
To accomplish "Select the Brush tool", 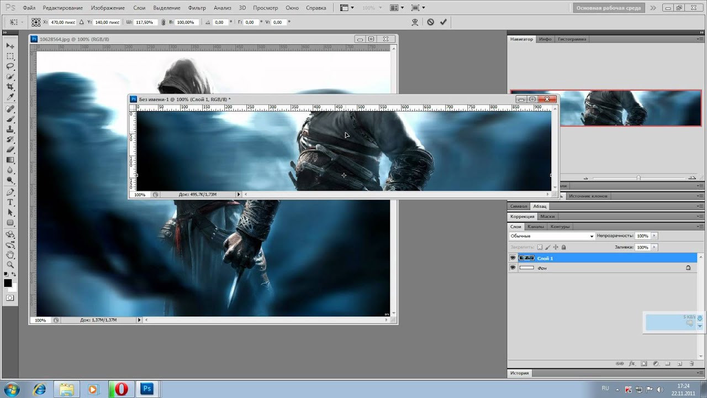I will pos(10,119).
